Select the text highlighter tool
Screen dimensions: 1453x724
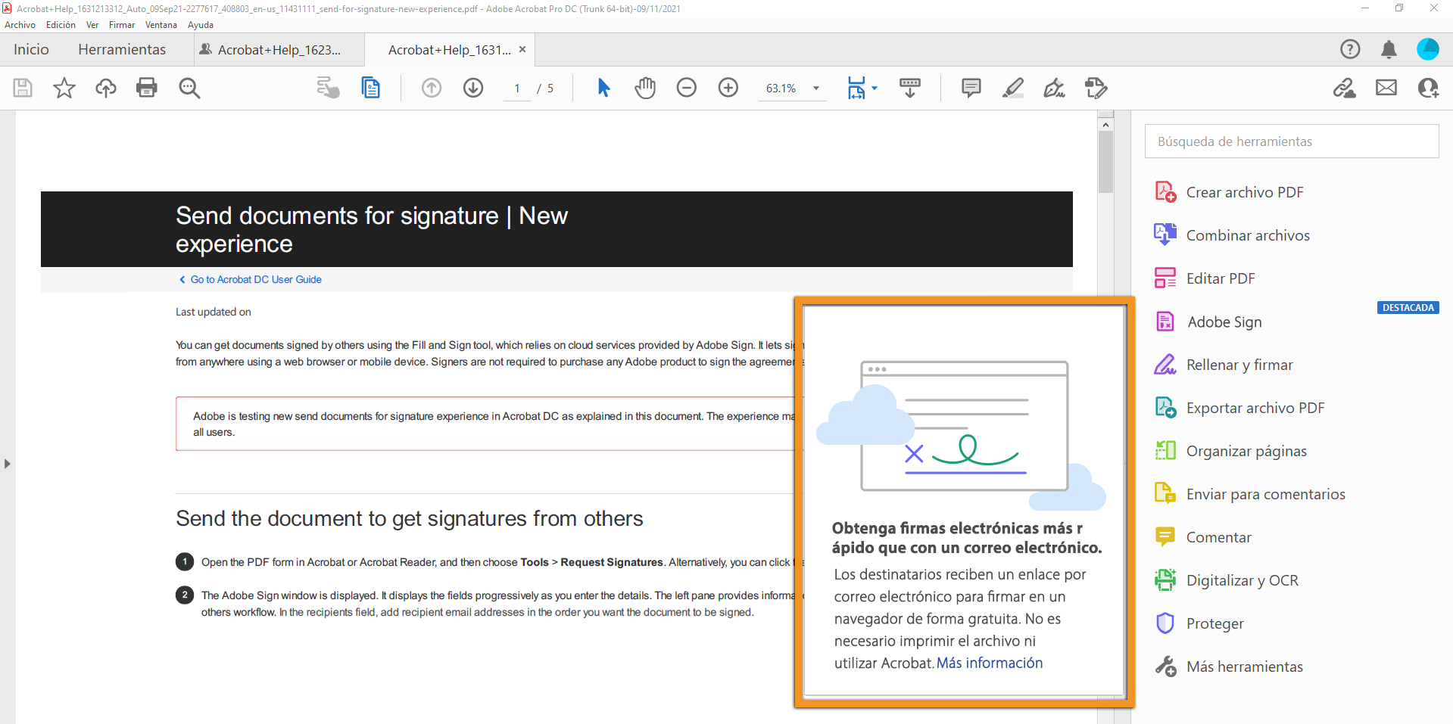coord(1012,88)
